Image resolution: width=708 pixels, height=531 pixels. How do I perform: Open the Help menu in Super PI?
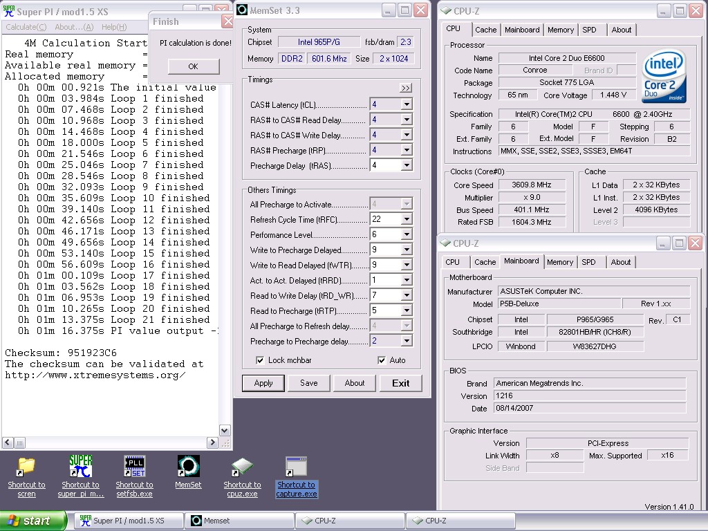tap(114, 27)
